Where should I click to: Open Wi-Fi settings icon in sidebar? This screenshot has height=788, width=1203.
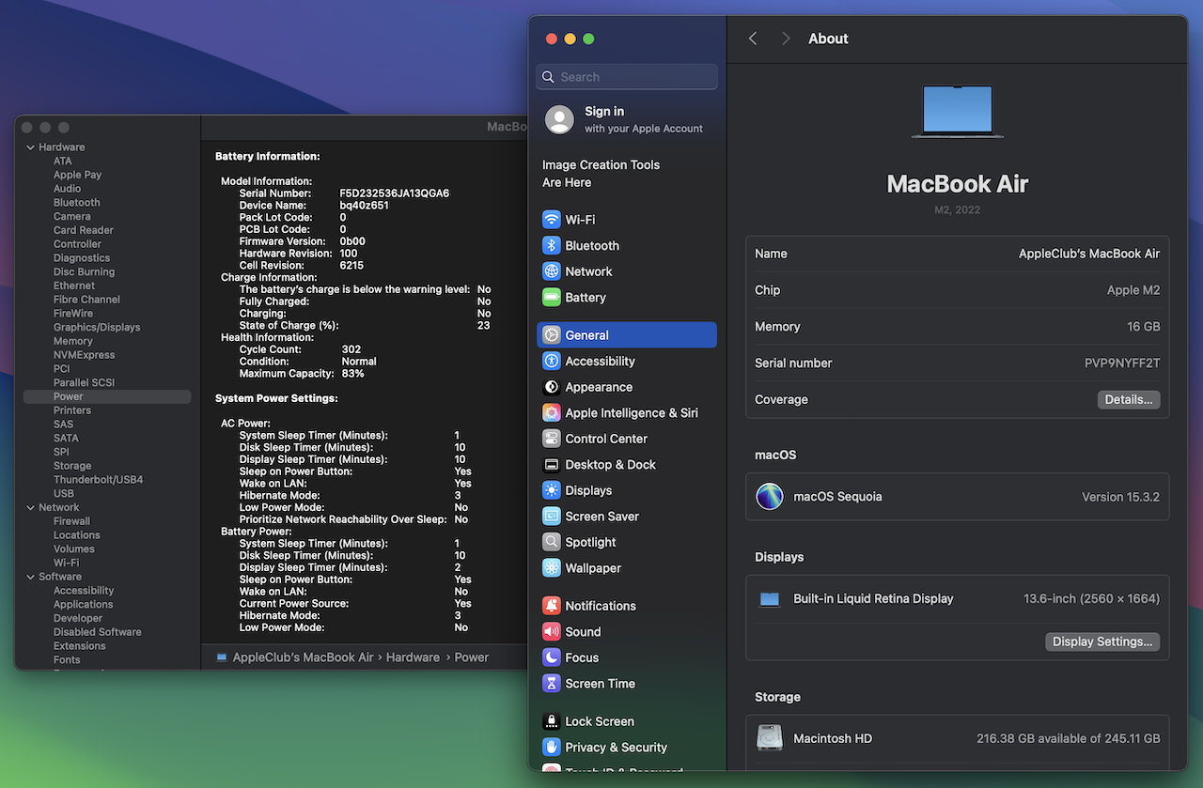tap(552, 220)
